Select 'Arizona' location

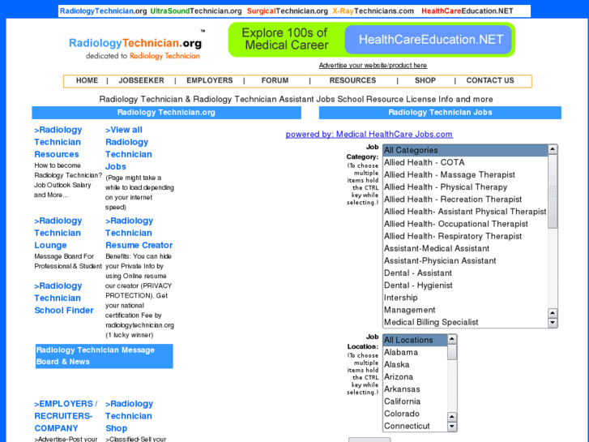[415, 377]
